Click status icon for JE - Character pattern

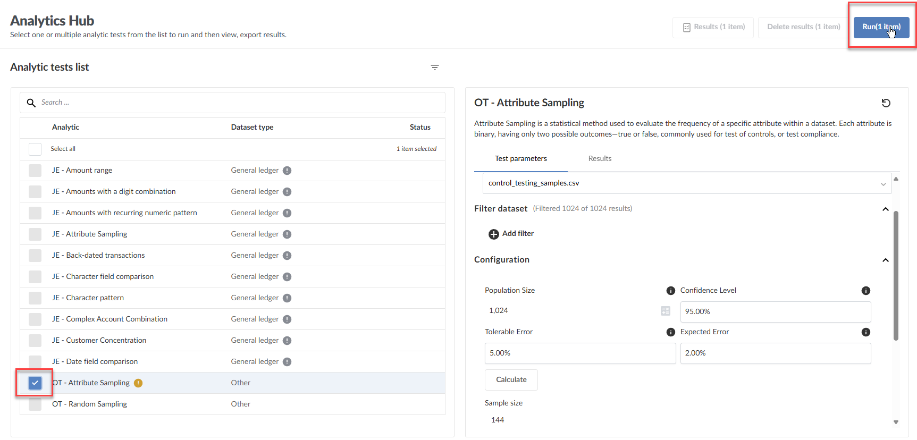coord(287,298)
